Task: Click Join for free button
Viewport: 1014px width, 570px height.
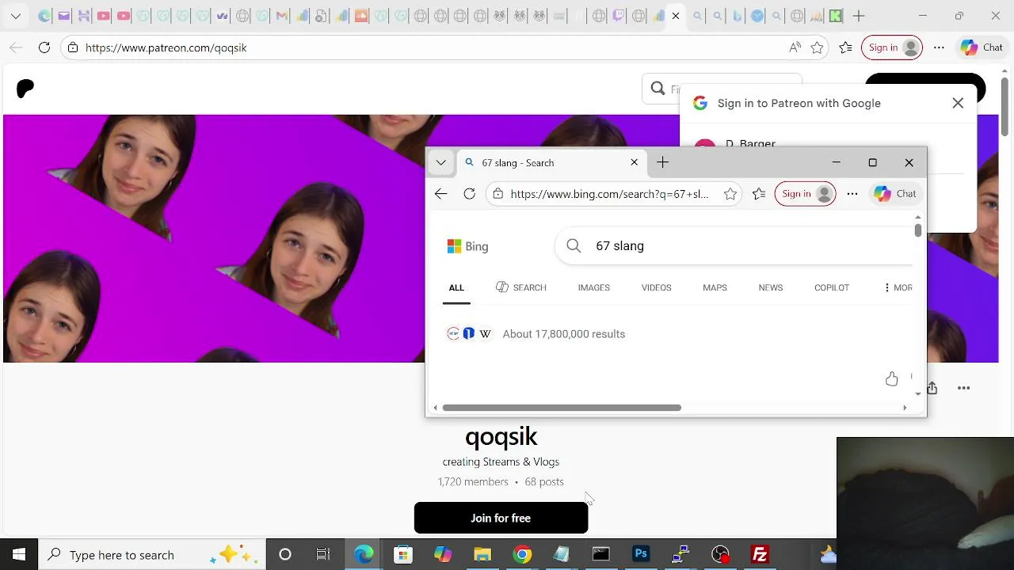Action: pyautogui.click(x=501, y=518)
